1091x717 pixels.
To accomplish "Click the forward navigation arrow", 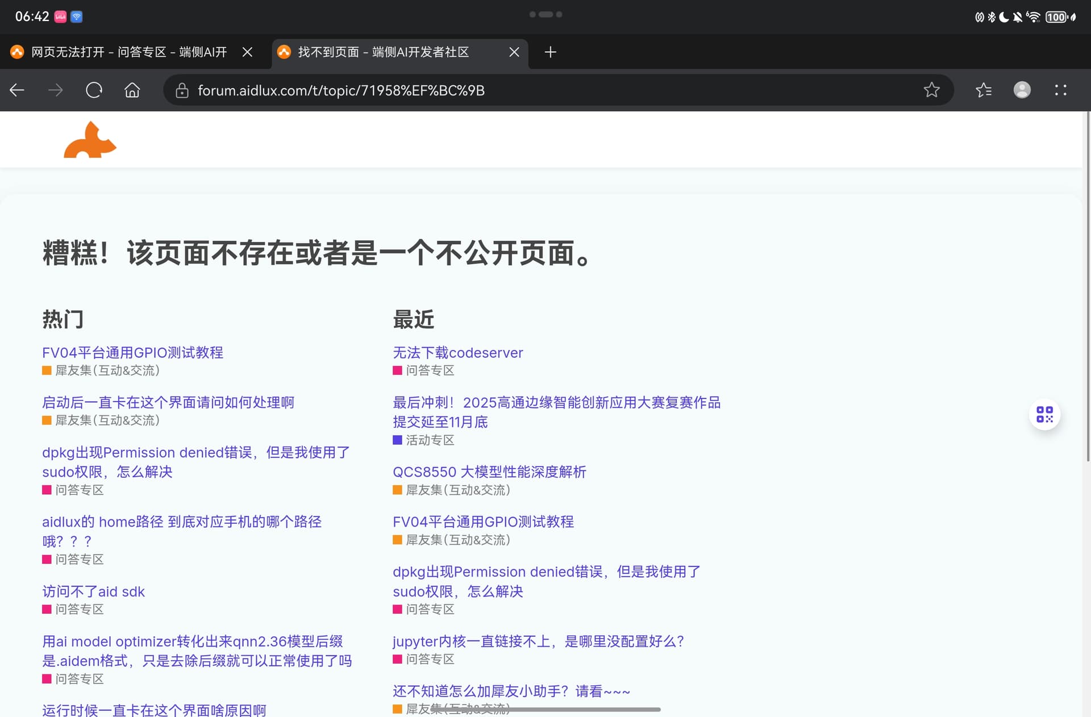I will click(55, 90).
